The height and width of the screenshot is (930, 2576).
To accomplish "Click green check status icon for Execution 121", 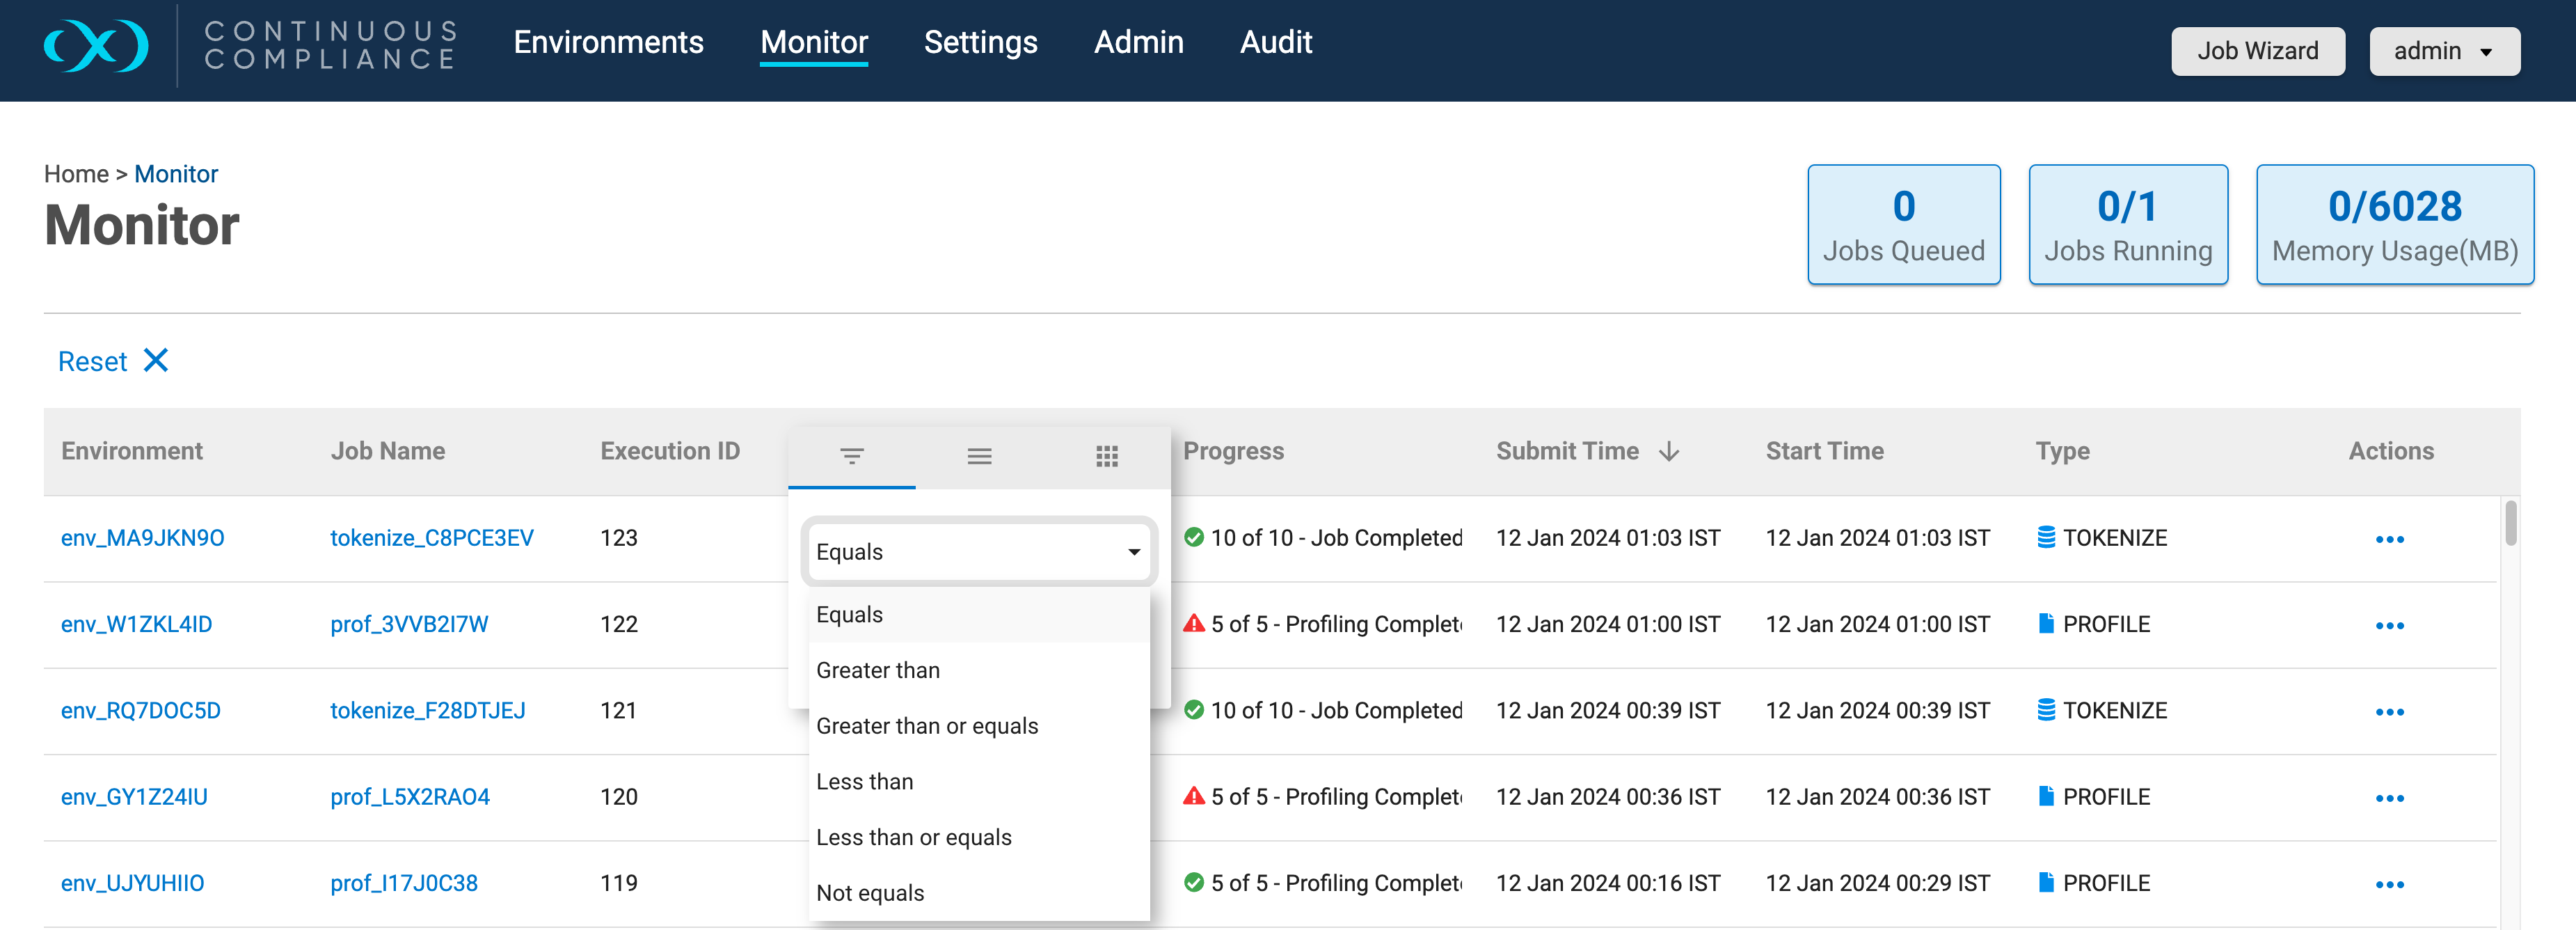I will pos(1194,710).
